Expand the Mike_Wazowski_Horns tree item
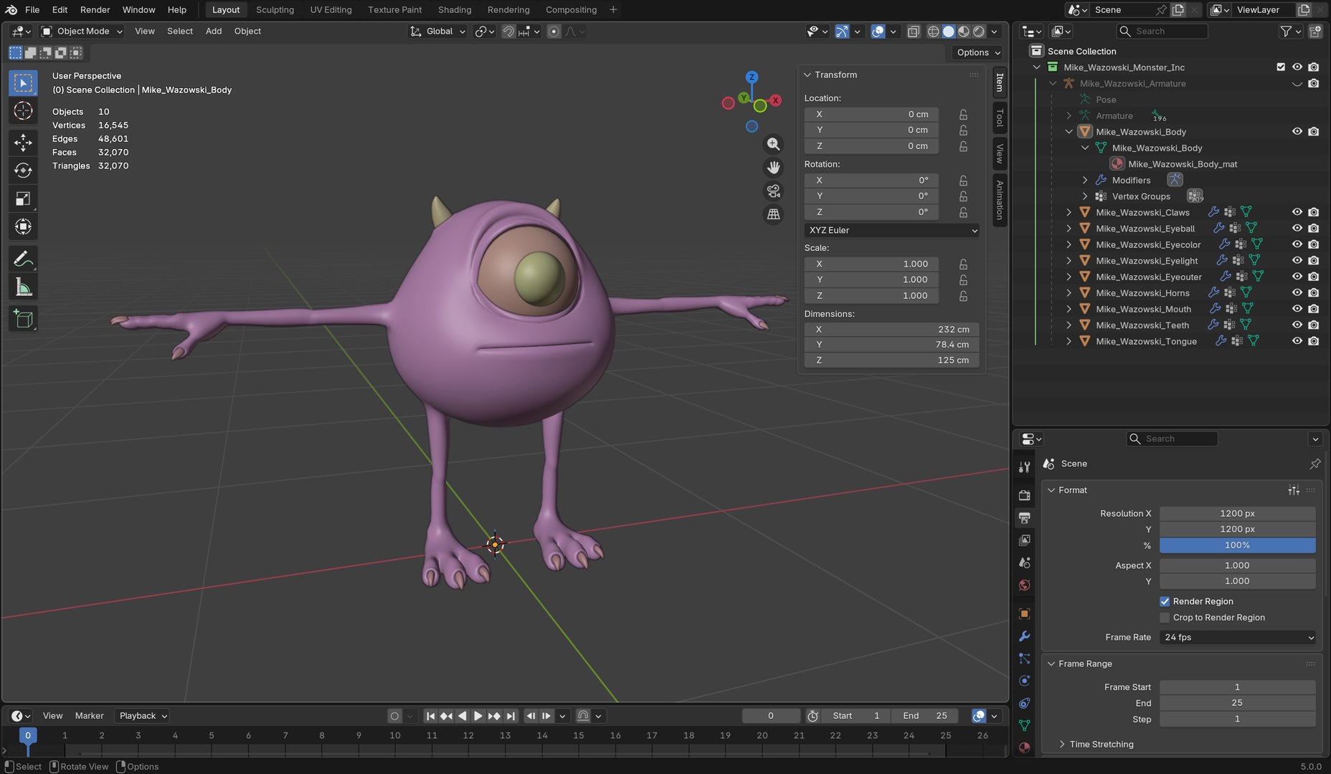Viewport: 1331px width, 774px height. [x=1069, y=293]
